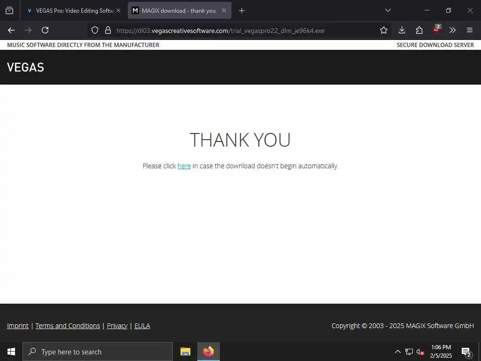Close the VEGAS Pro tab
The height and width of the screenshot is (361, 481).
(118, 10)
